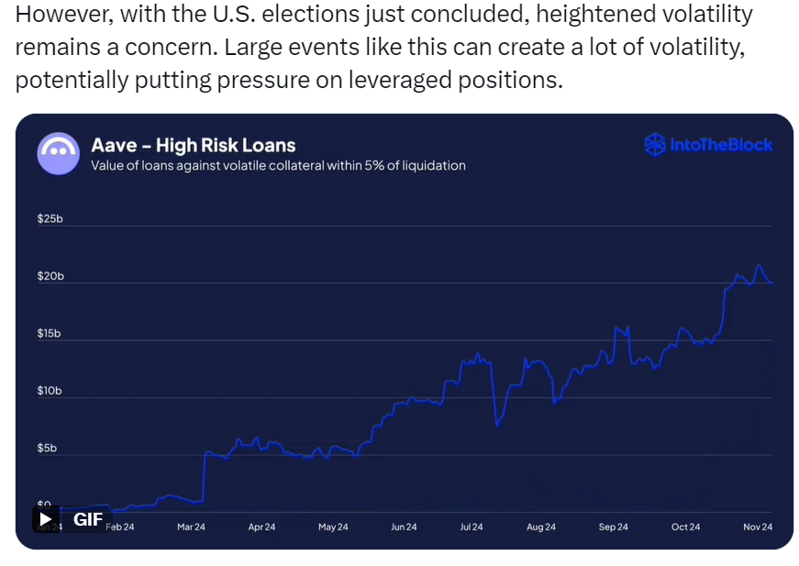Select the chart title 'Aave – High Risk Loans'
Viewport: 799px width, 566px height.
click(194, 145)
